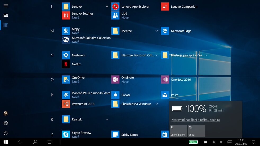Screen dimensions: 260x146
Task: Open the hamburger menu in the sidebar
Action: (x=6, y=6)
